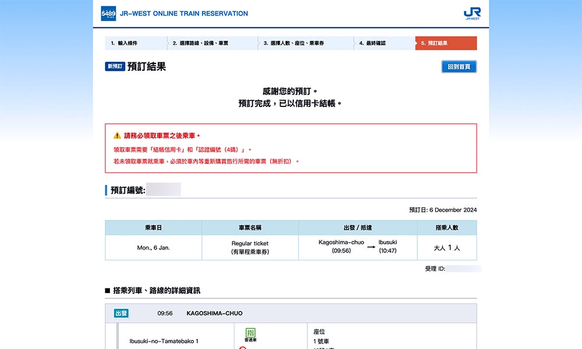Select step 3 選擇人數、座位、乘車券 tab
The width and height of the screenshot is (582, 349).
pyautogui.click(x=306, y=43)
